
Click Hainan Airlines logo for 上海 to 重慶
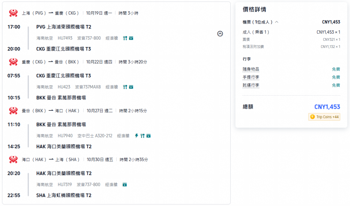point(13,13)
